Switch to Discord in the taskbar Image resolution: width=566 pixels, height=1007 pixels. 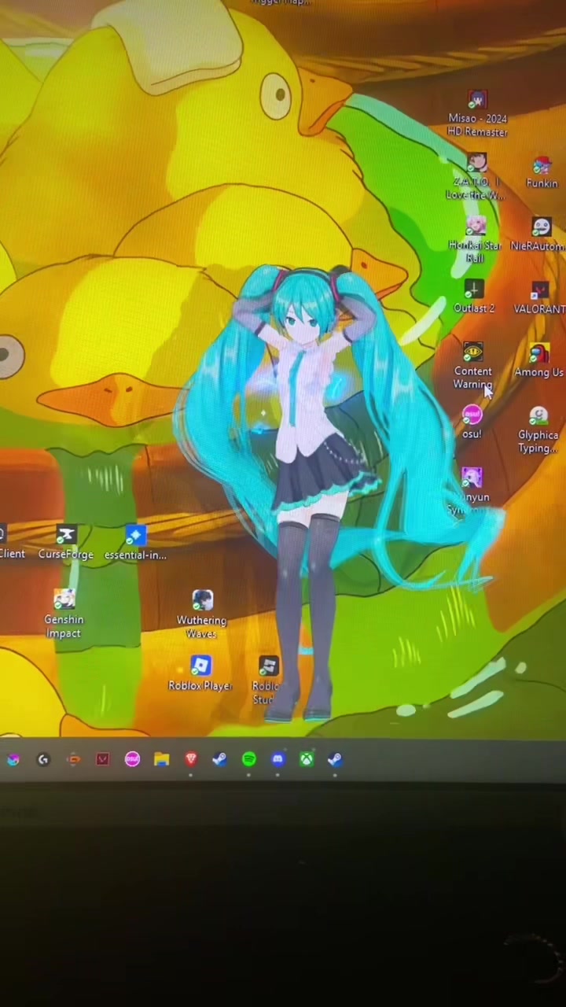click(277, 759)
